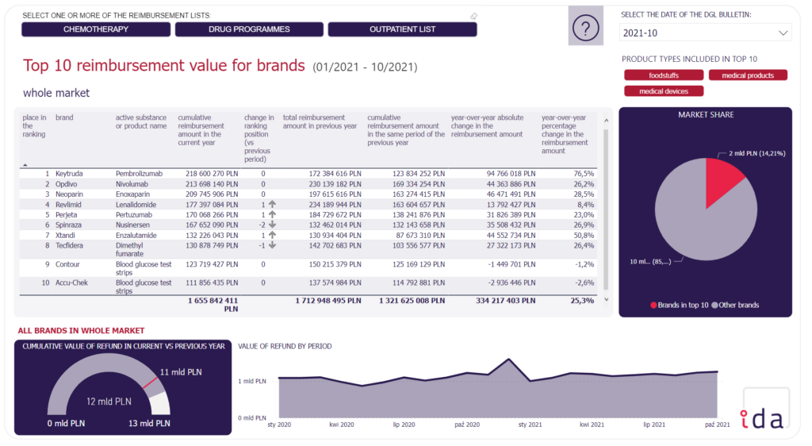
Task: Click the paź 2021 axis label
Action: pyautogui.click(x=717, y=425)
